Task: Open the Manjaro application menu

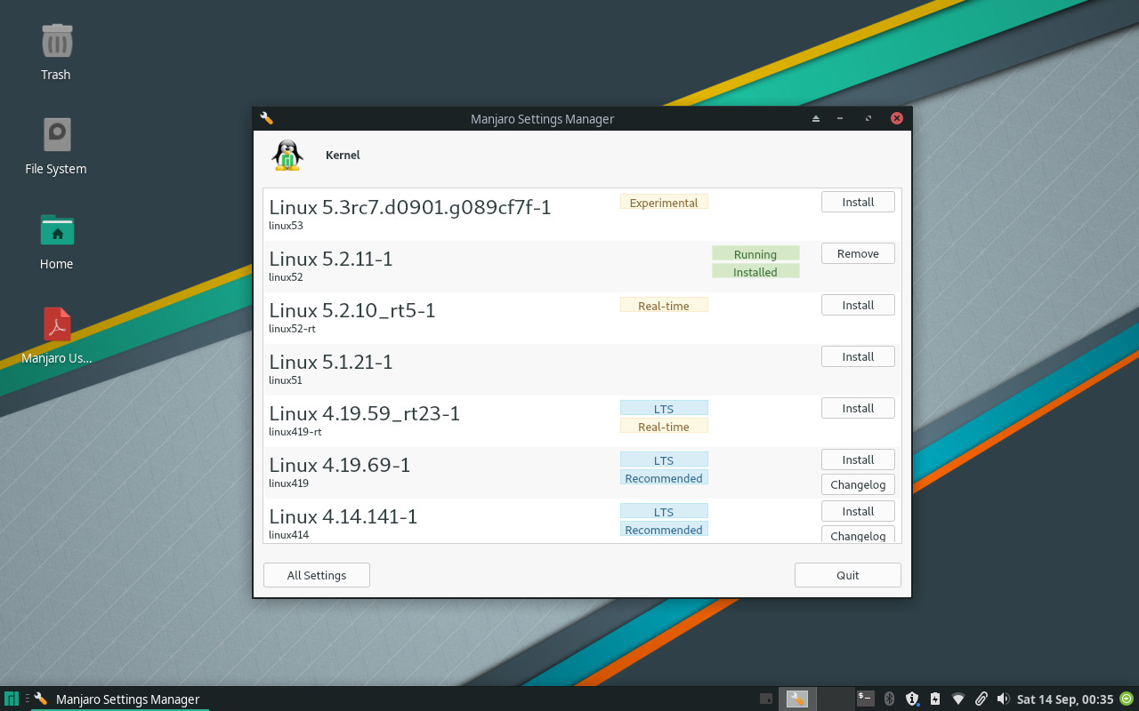Action: point(10,699)
